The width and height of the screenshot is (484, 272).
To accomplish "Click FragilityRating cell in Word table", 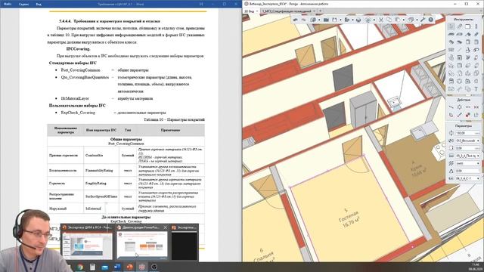I will coord(101,183).
